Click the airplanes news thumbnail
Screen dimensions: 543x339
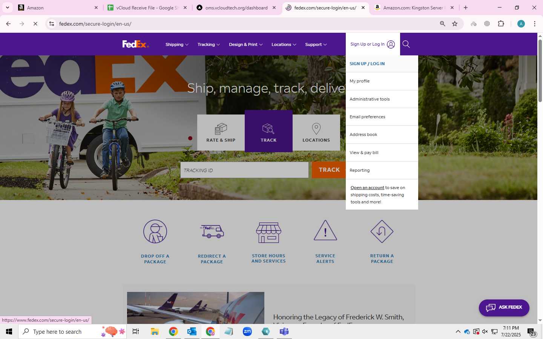tap(196, 308)
